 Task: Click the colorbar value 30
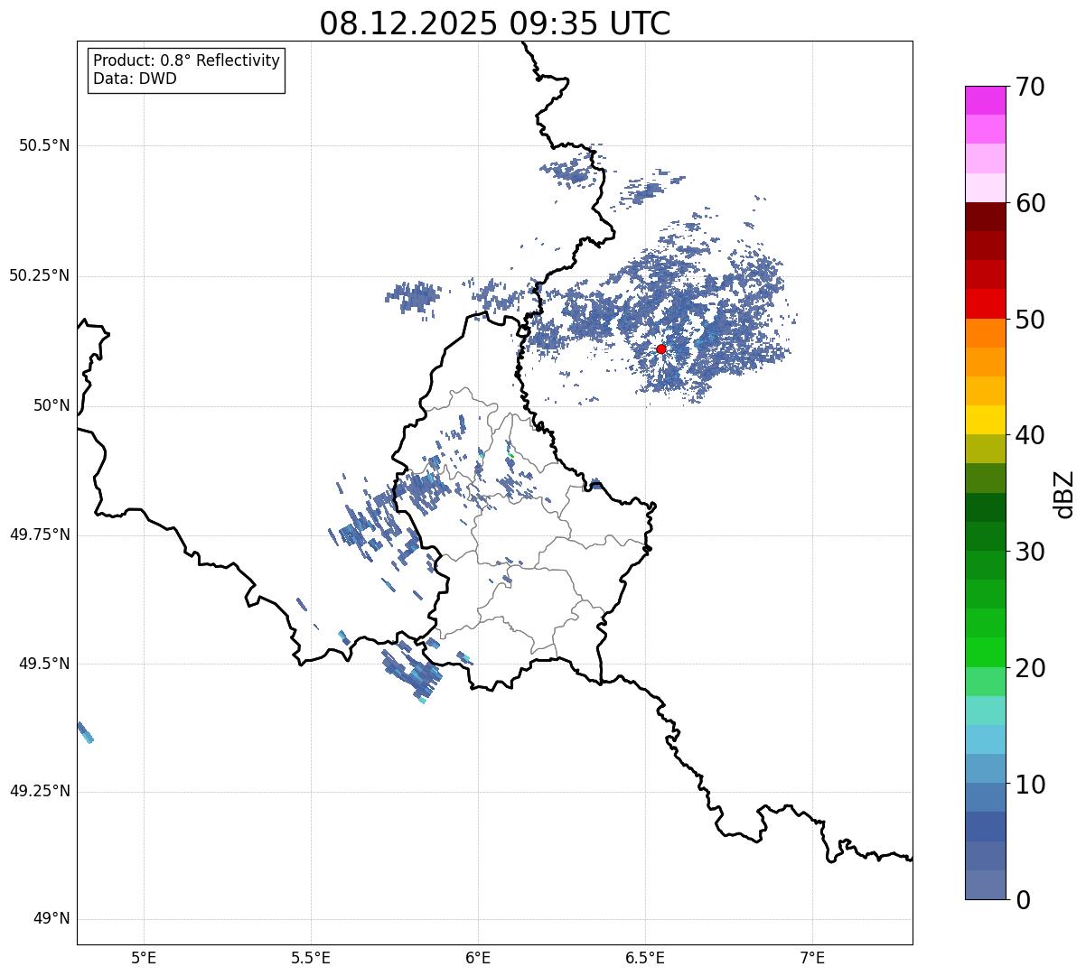click(x=1030, y=552)
